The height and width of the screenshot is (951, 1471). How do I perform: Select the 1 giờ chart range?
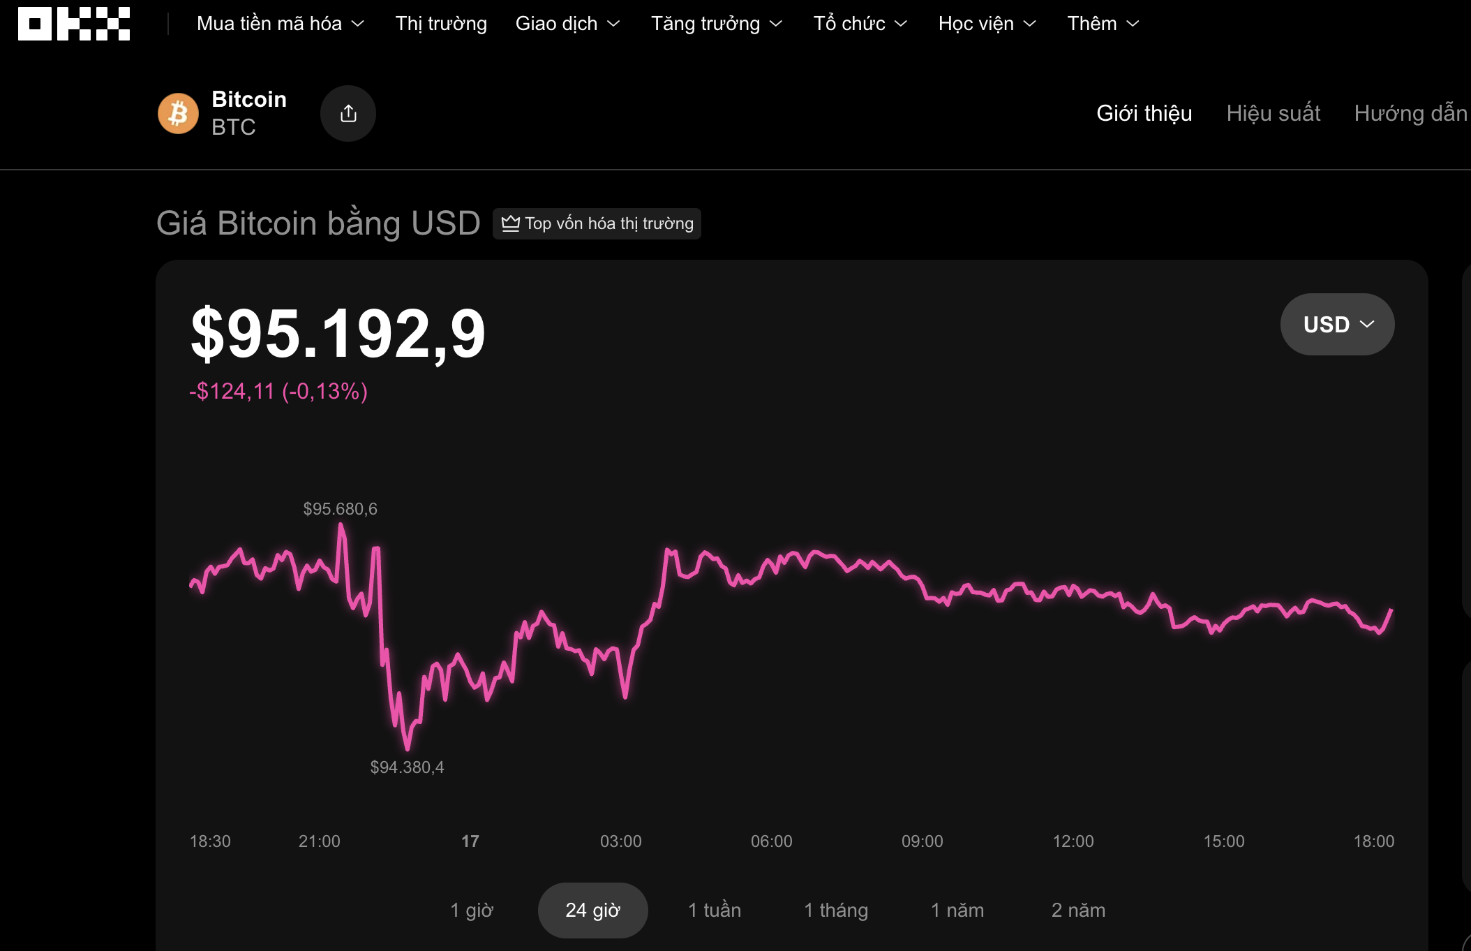(x=472, y=911)
